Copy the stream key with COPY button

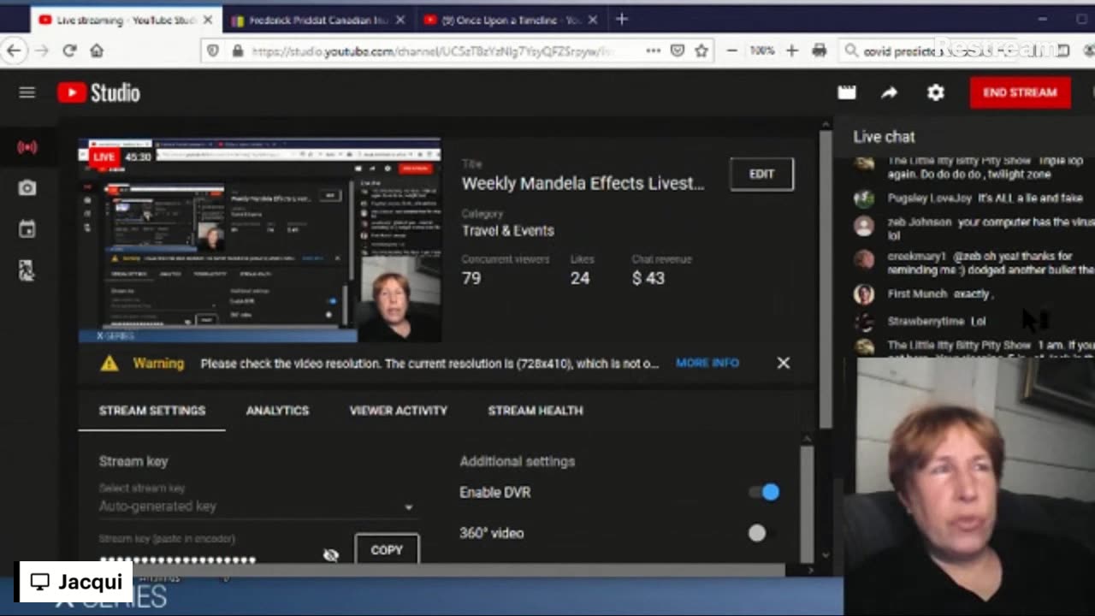[387, 549]
